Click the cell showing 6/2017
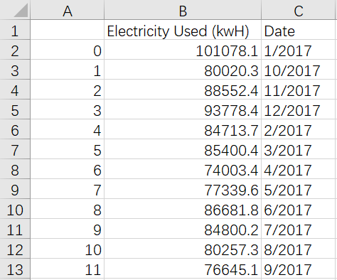Viewport: 337px width, 280px height. click(x=299, y=209)
